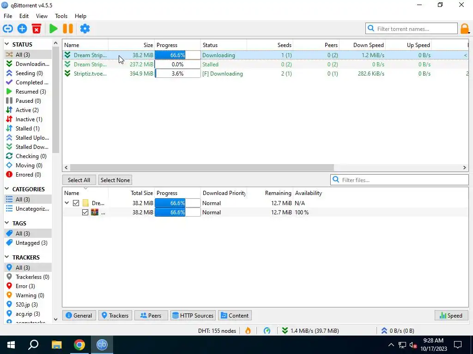473x354 pixels.
Task: Filter by Errored (0) status
Action: [x=28, y=175]
